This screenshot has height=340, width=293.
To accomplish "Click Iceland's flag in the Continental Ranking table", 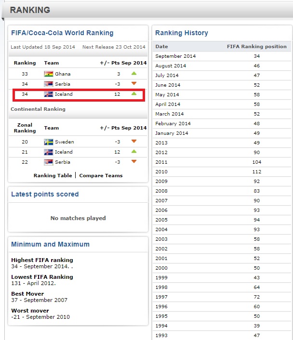I will [48, 152].
